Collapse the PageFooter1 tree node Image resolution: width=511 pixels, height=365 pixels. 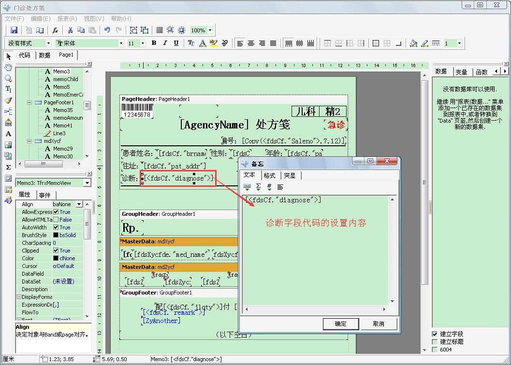29,102
